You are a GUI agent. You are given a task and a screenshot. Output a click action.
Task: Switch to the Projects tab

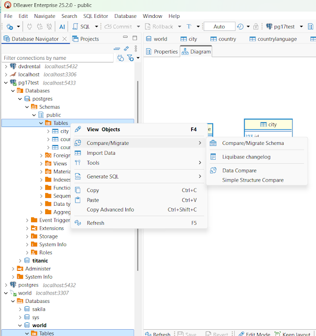86,39
